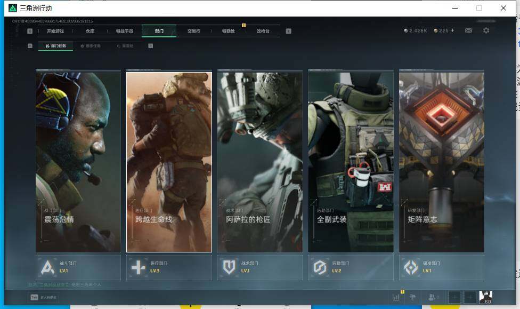The image size is (520, 309).
Task: Select the 后勤部门 LV.2 panel
Action: [351, 267]
